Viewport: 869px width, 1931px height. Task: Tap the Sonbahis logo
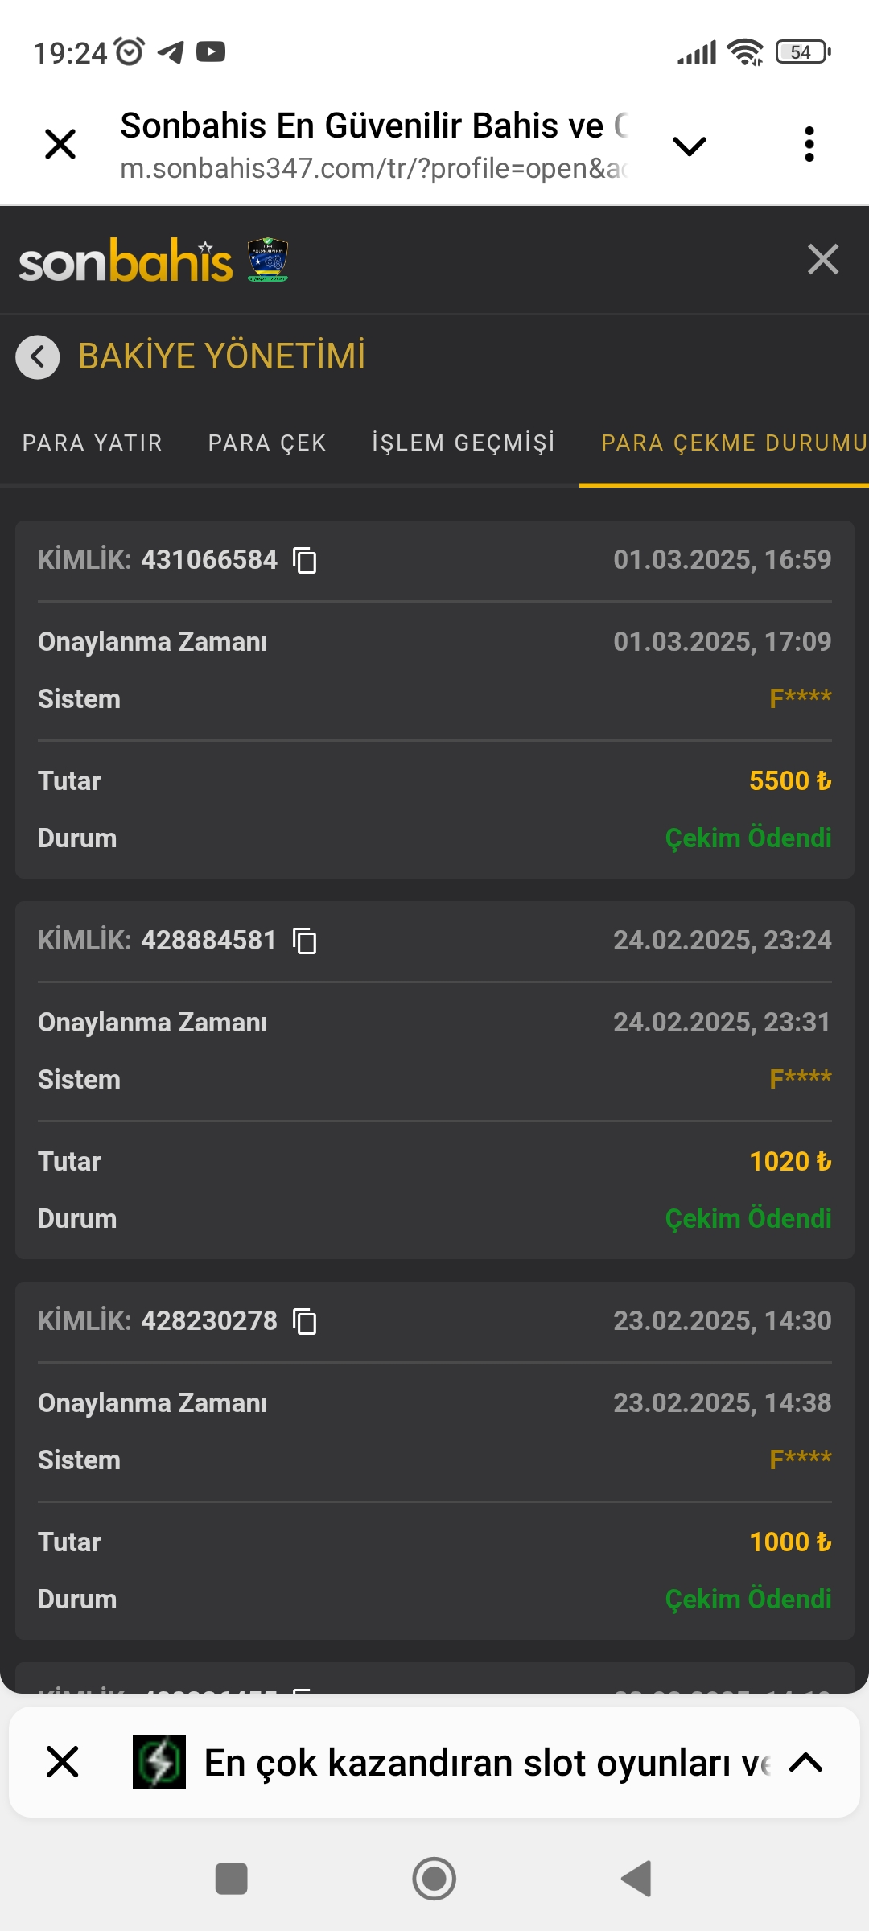pos(126,261)
